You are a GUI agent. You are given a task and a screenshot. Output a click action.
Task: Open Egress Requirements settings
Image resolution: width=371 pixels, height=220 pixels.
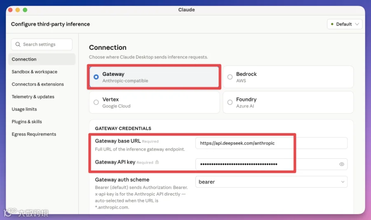(34, 134)
